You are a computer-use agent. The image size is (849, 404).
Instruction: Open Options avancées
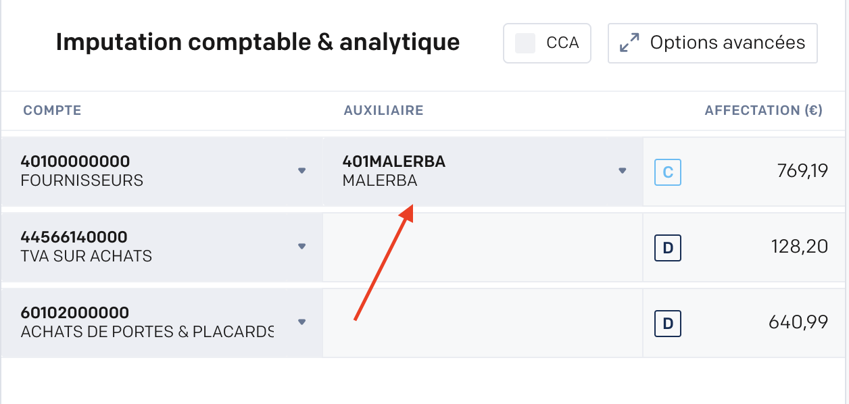coord(712,43)
